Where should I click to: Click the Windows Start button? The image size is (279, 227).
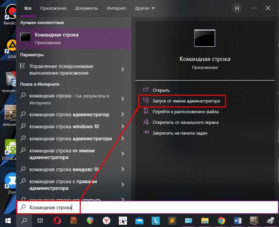pyautogui.click(x=8, y=221)
